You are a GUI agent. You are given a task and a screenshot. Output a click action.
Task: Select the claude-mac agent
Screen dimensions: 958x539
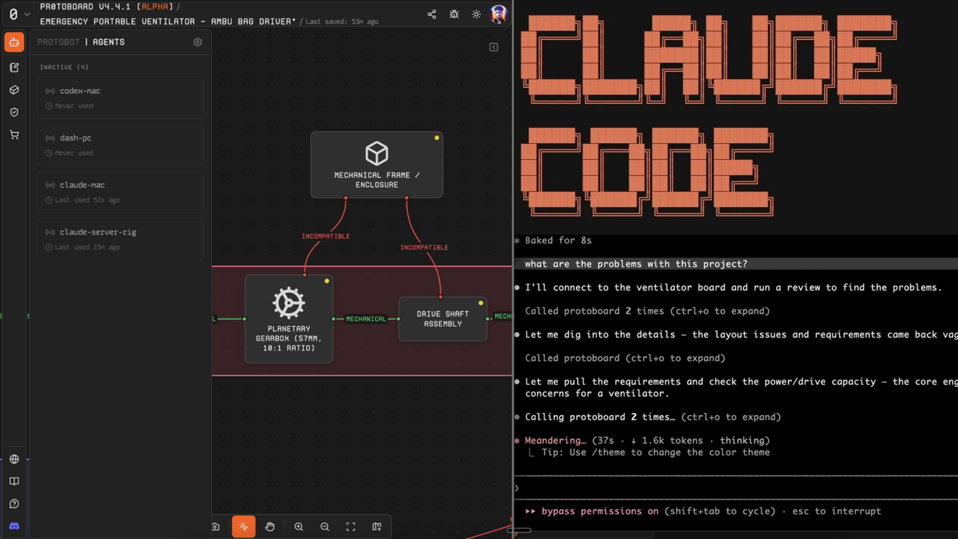click(x=120, y=192)
